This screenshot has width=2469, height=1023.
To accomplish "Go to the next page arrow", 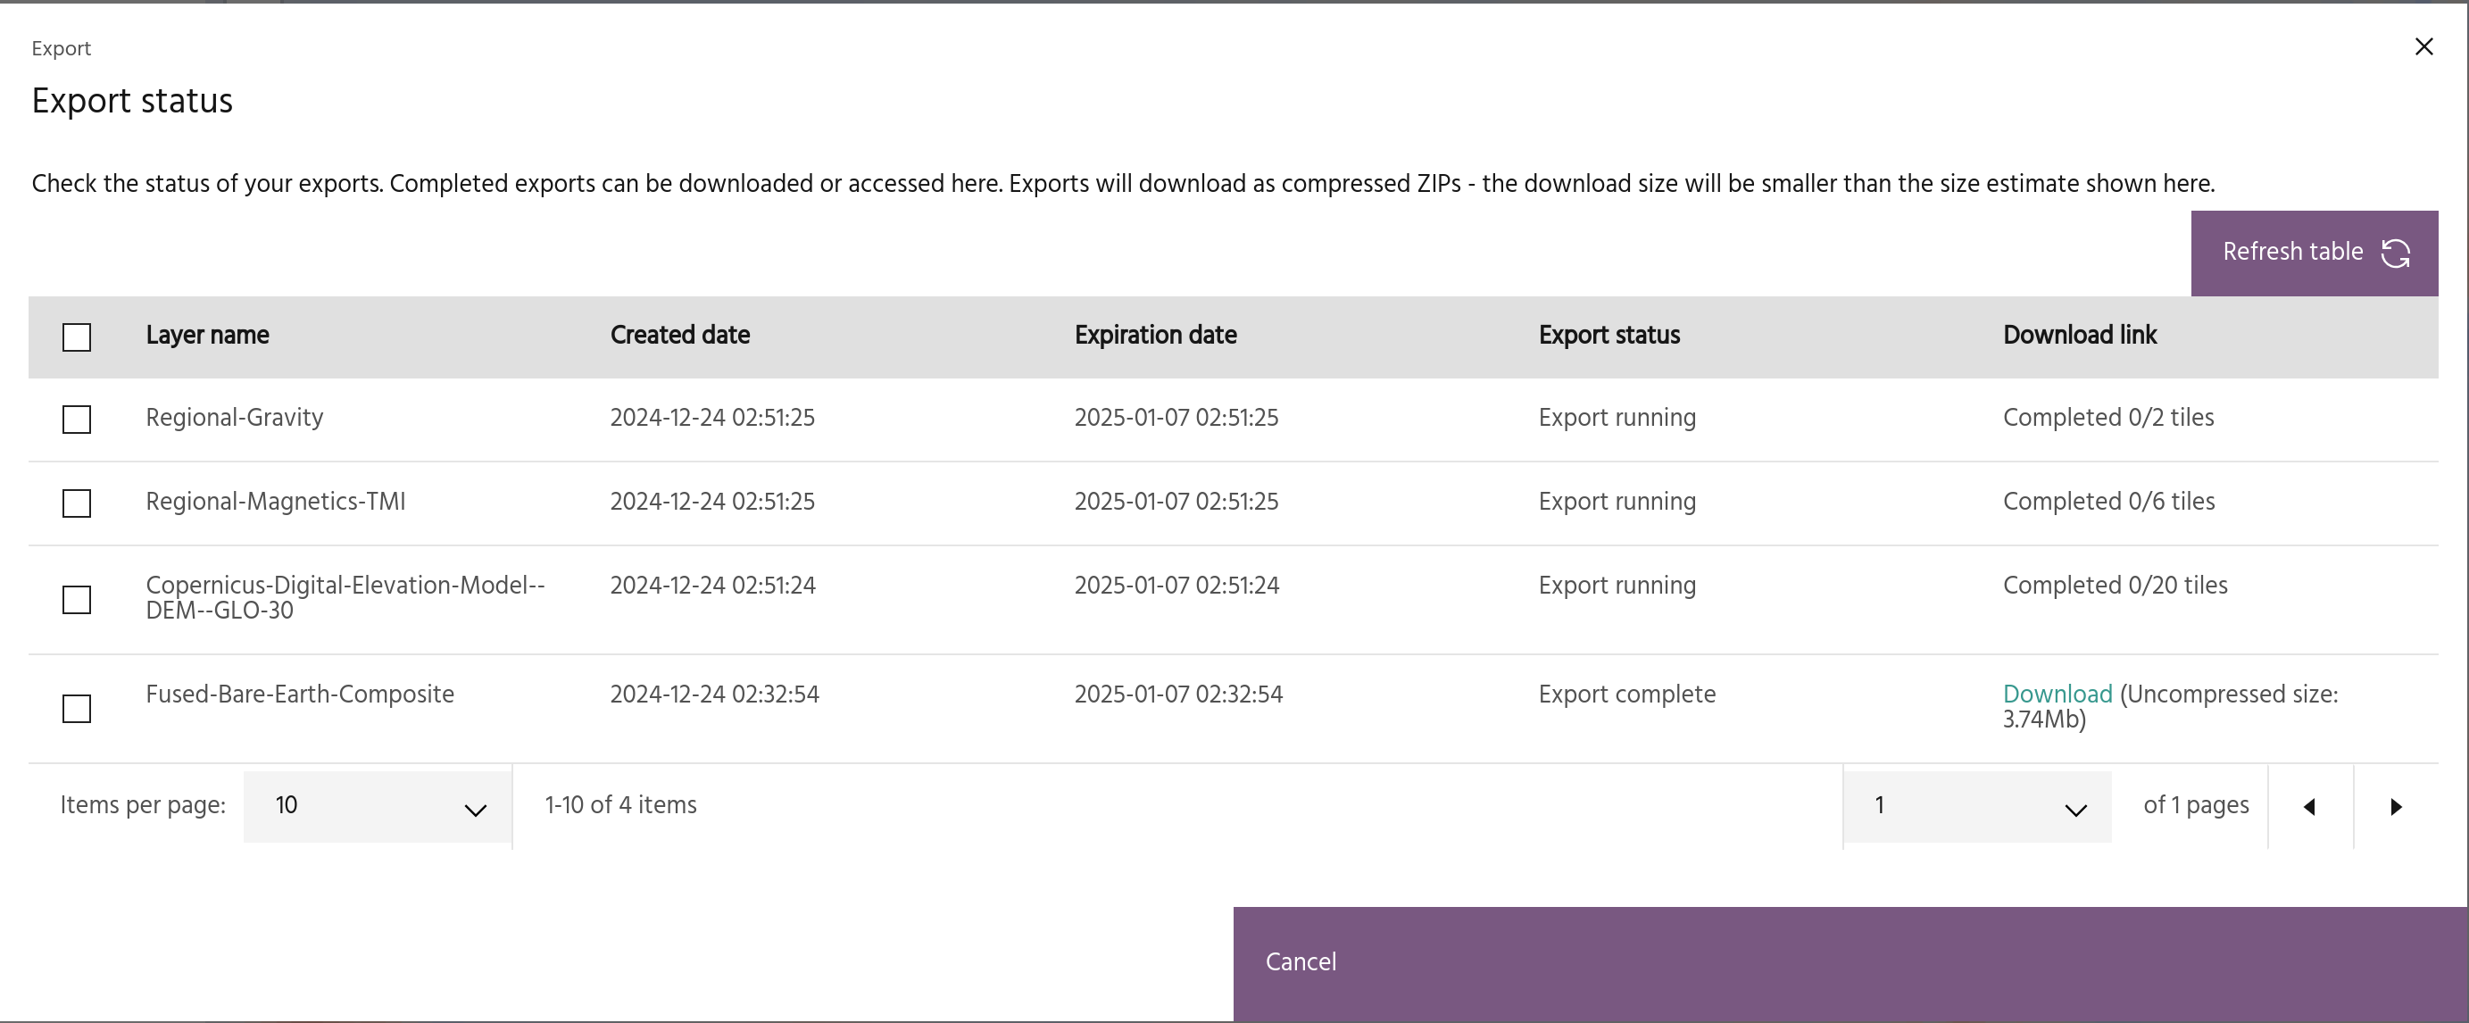I will pyautogui.click(x=2395, y=806).
